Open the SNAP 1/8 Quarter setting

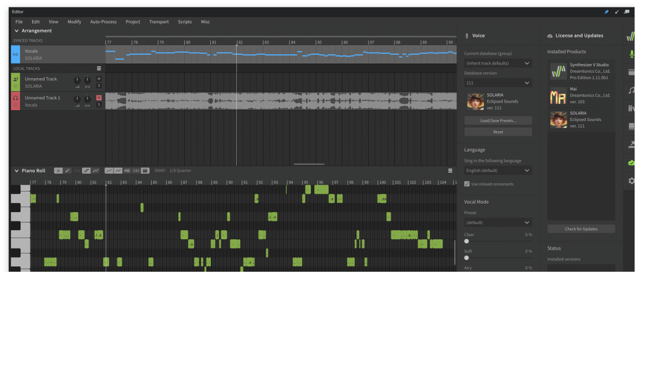click(x=173, y=170)
